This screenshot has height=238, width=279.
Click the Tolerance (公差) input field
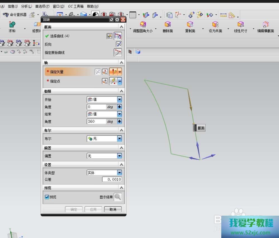click(x=112, y=179)
